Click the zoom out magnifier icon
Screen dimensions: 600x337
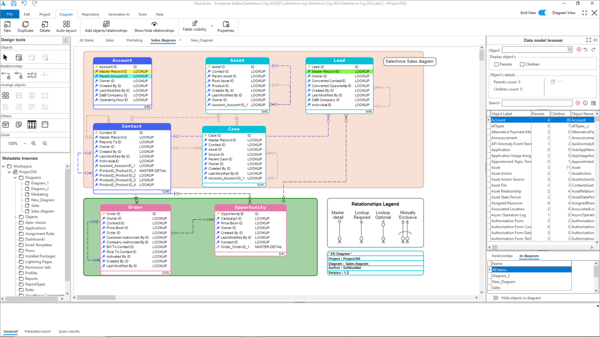click(x=45, y=143)
